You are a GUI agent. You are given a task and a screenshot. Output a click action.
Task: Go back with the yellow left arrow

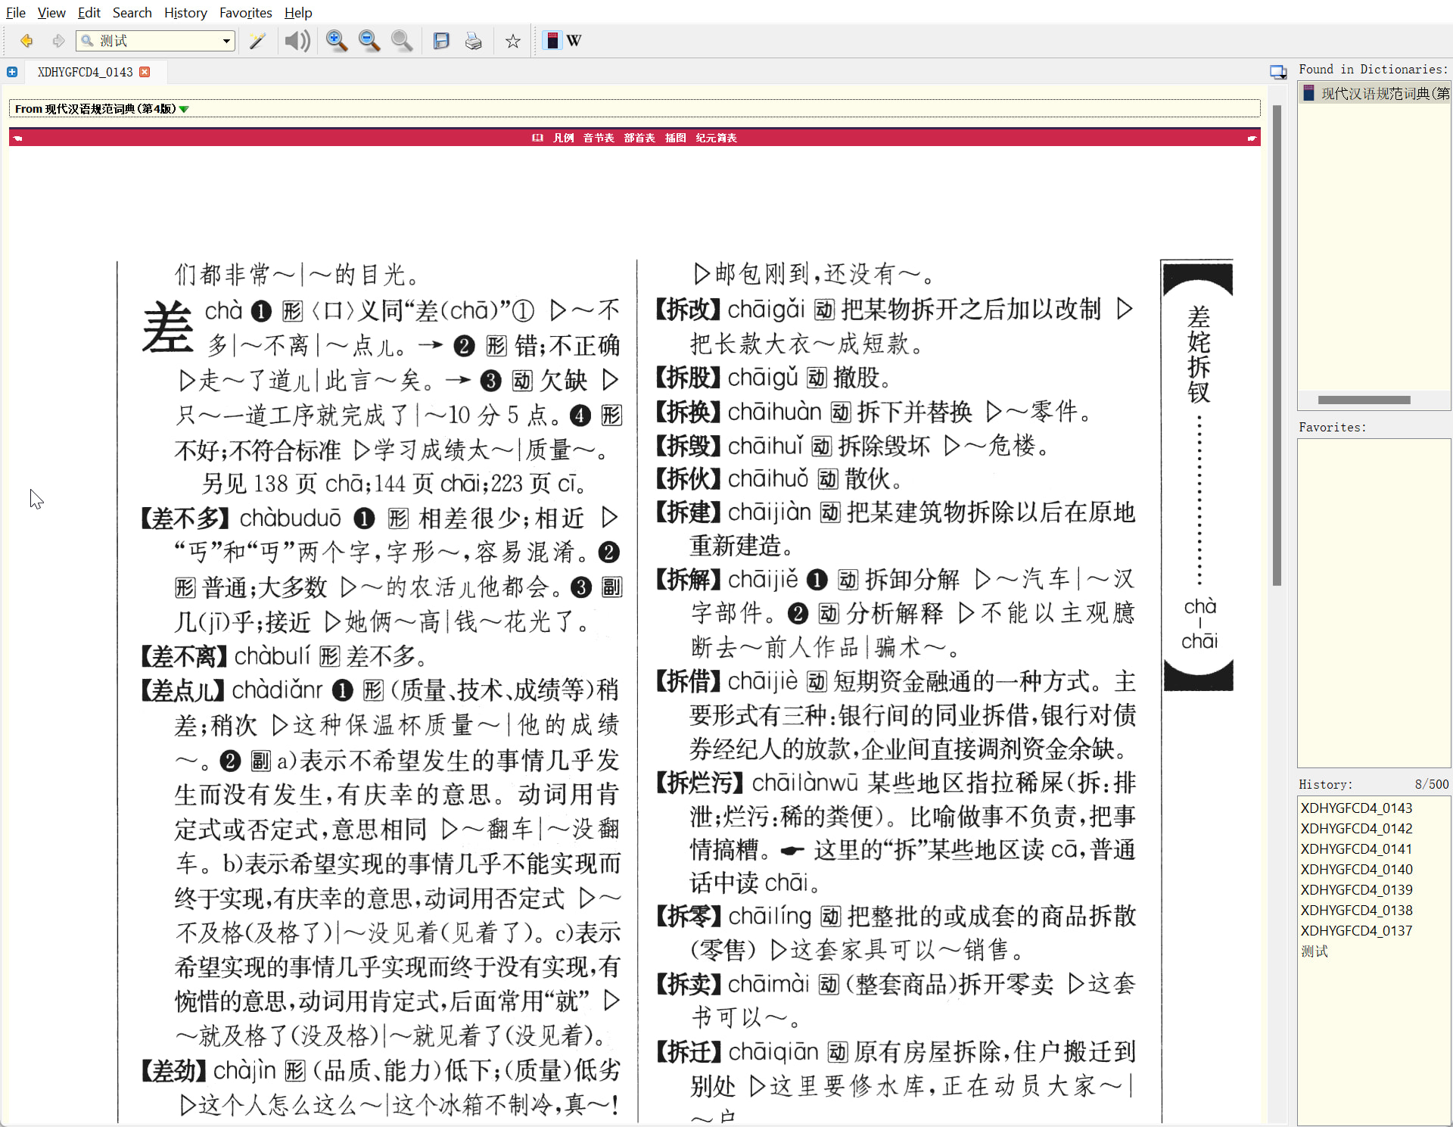click(26, 41)
